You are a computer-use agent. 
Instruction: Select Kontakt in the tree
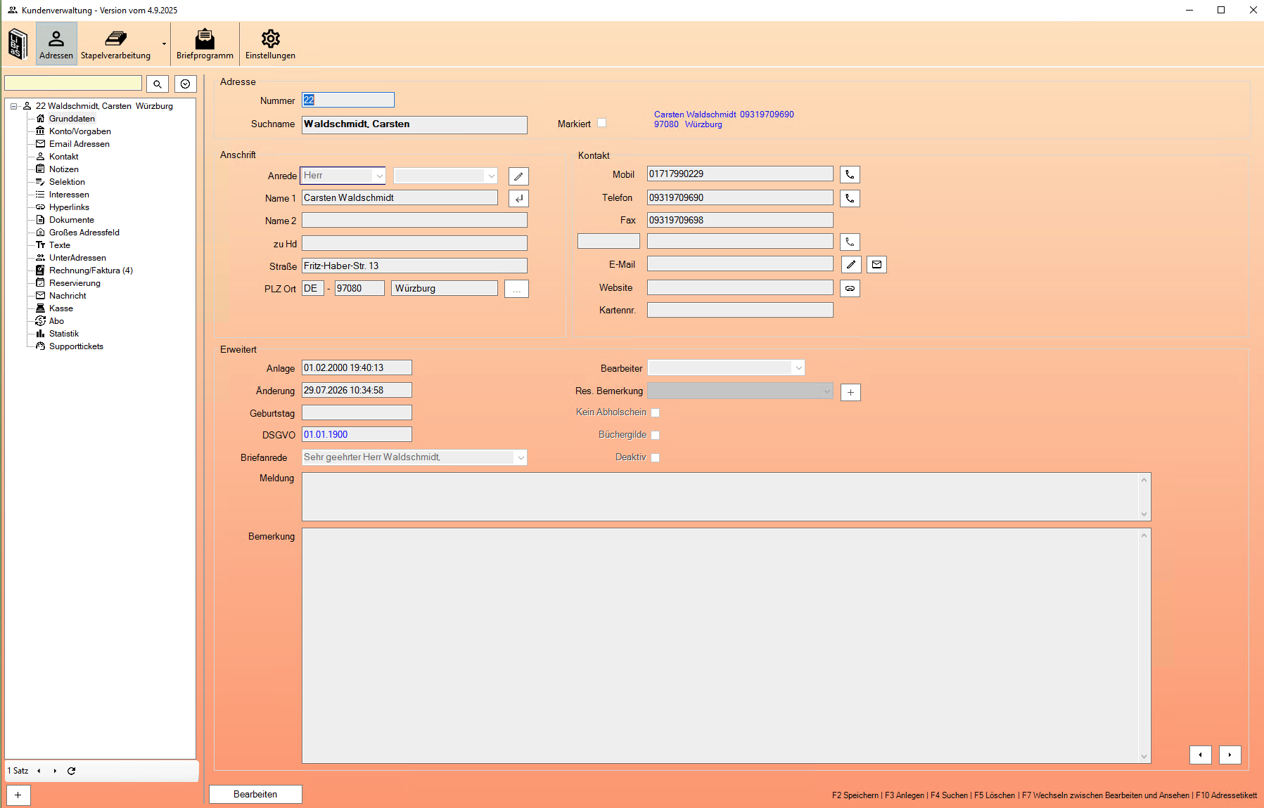tap(63, 157)
